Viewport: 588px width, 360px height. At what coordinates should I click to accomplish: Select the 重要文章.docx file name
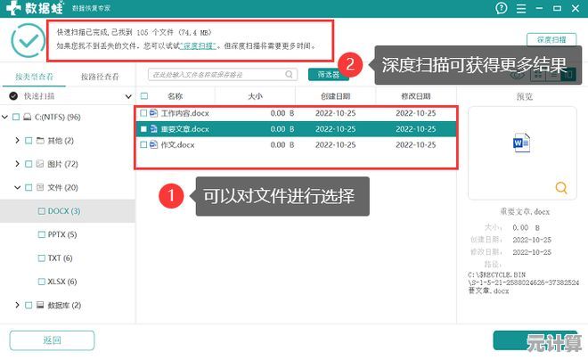click(185, 129)
